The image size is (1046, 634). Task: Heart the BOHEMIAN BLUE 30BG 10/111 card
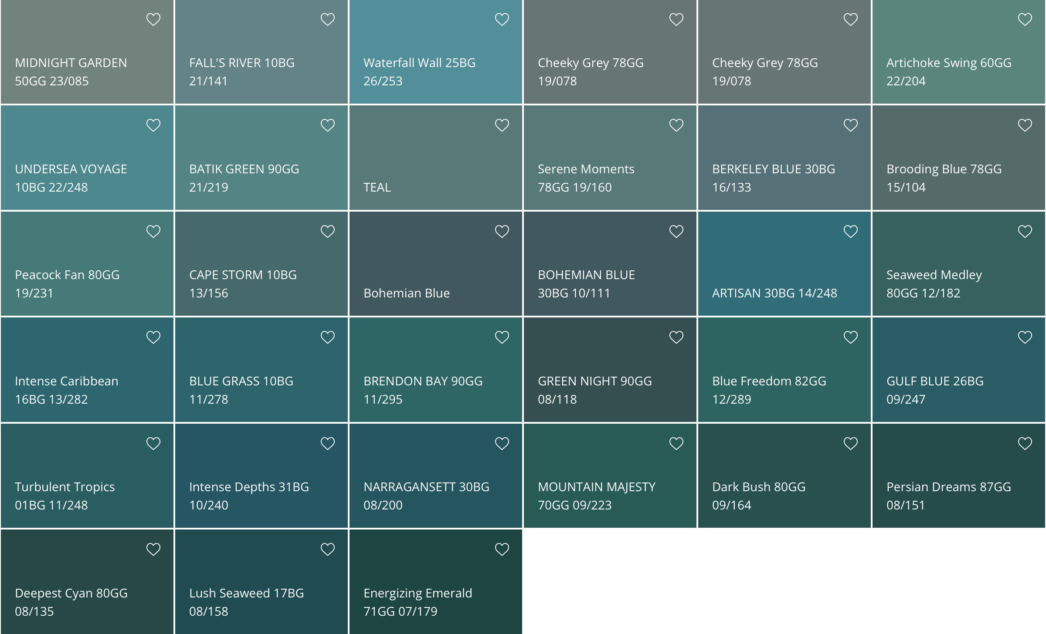pyautogui.click(x=676, y=232)
